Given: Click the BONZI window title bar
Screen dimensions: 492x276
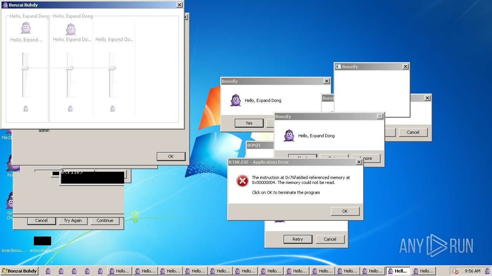Looking at the screenshot, I should (x=260, y=145).
